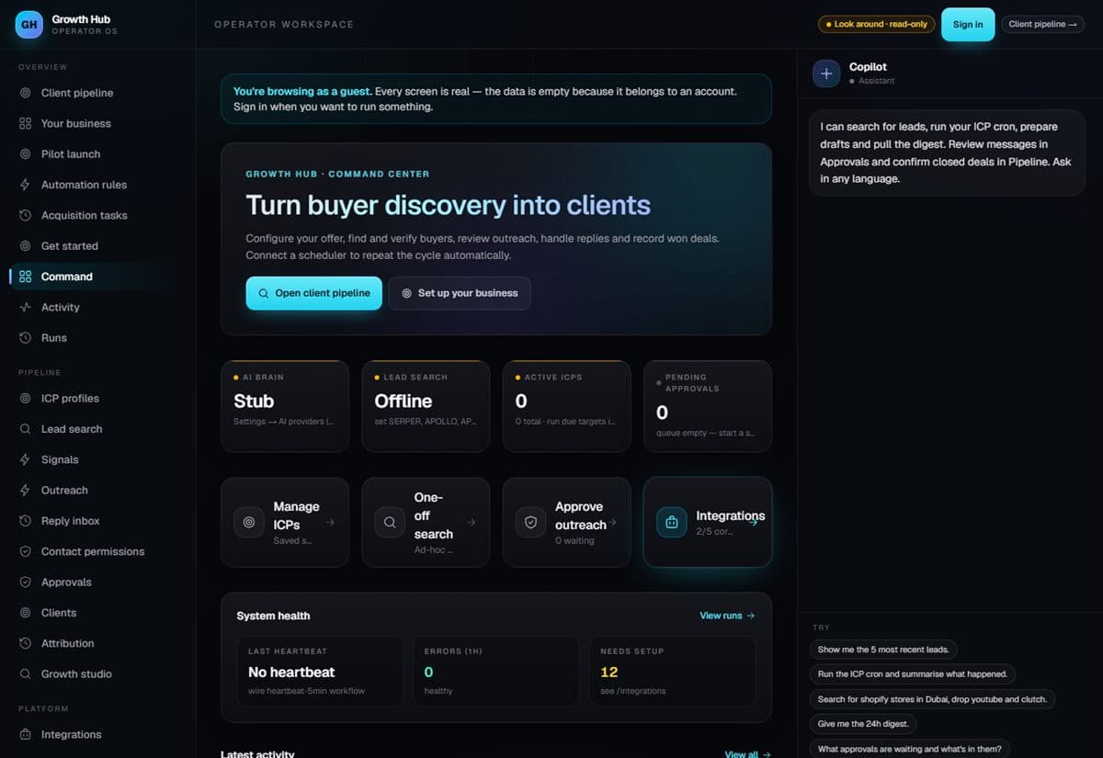Click the Lead search magnifier icon
Screen dimensions: 1103x758
[26, 429]
